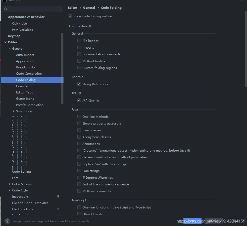Enable Replace 'var' with inferred type

79,164
